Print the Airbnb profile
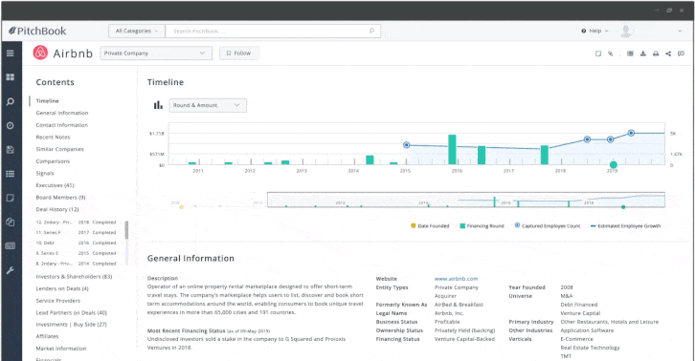This screenshot has height=361, width=695. pos(656,53)
